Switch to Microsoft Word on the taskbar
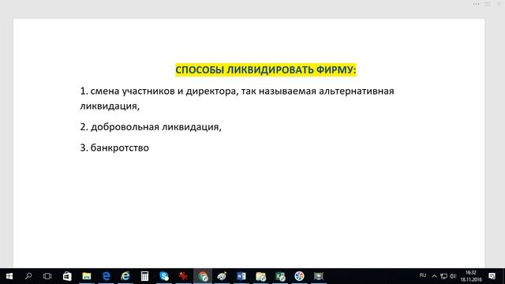 tap(241, 276)
